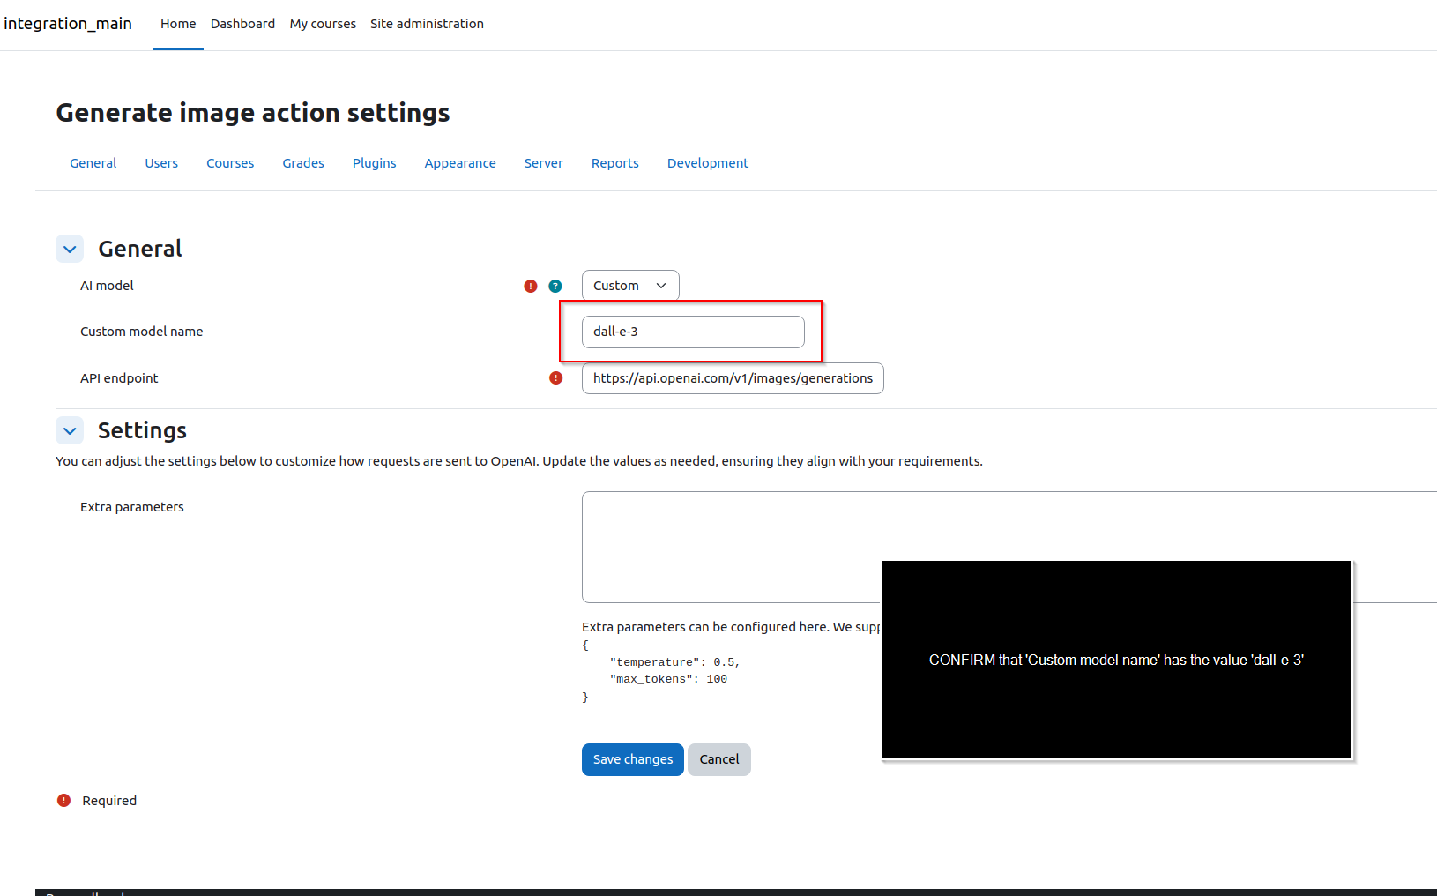
Task: Click the Custom model name field
Action: [x=693, y=332]
